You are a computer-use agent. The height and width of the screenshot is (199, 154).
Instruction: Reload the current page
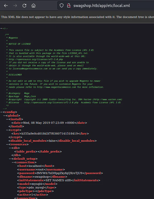click(24, 6)
